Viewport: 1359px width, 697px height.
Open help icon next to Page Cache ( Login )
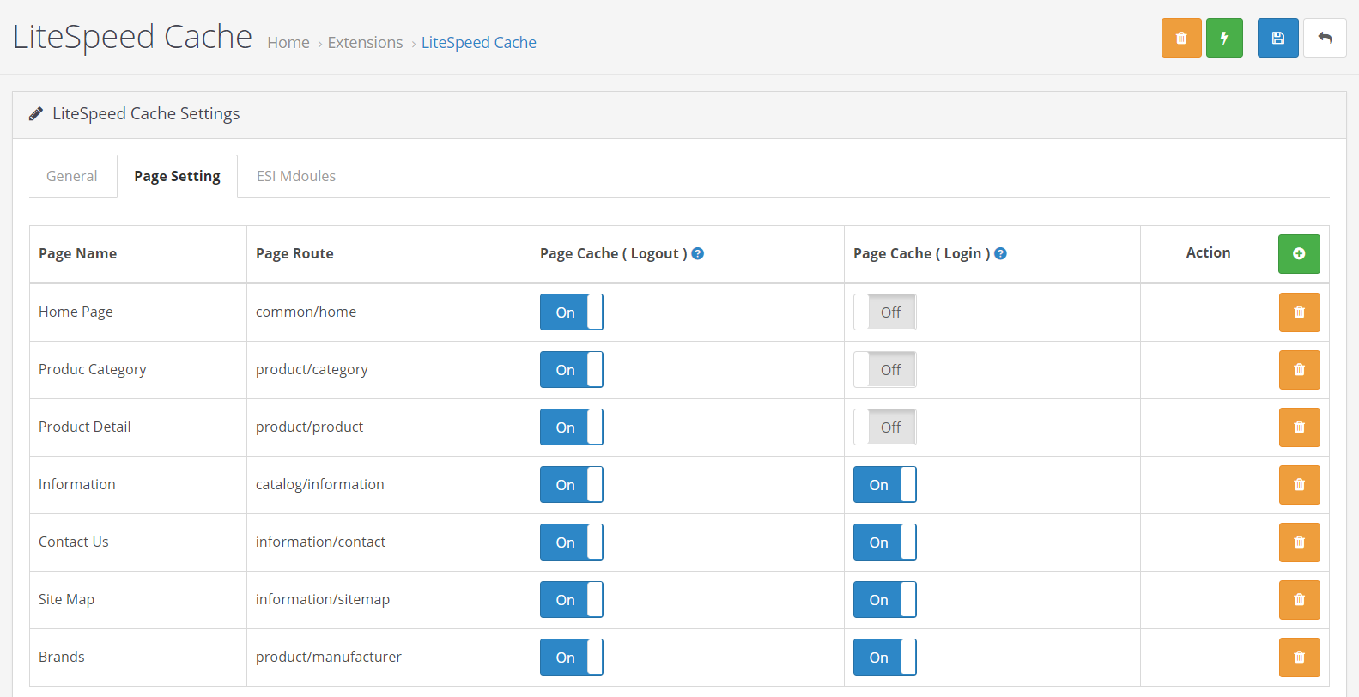[x=1000, y=253]
